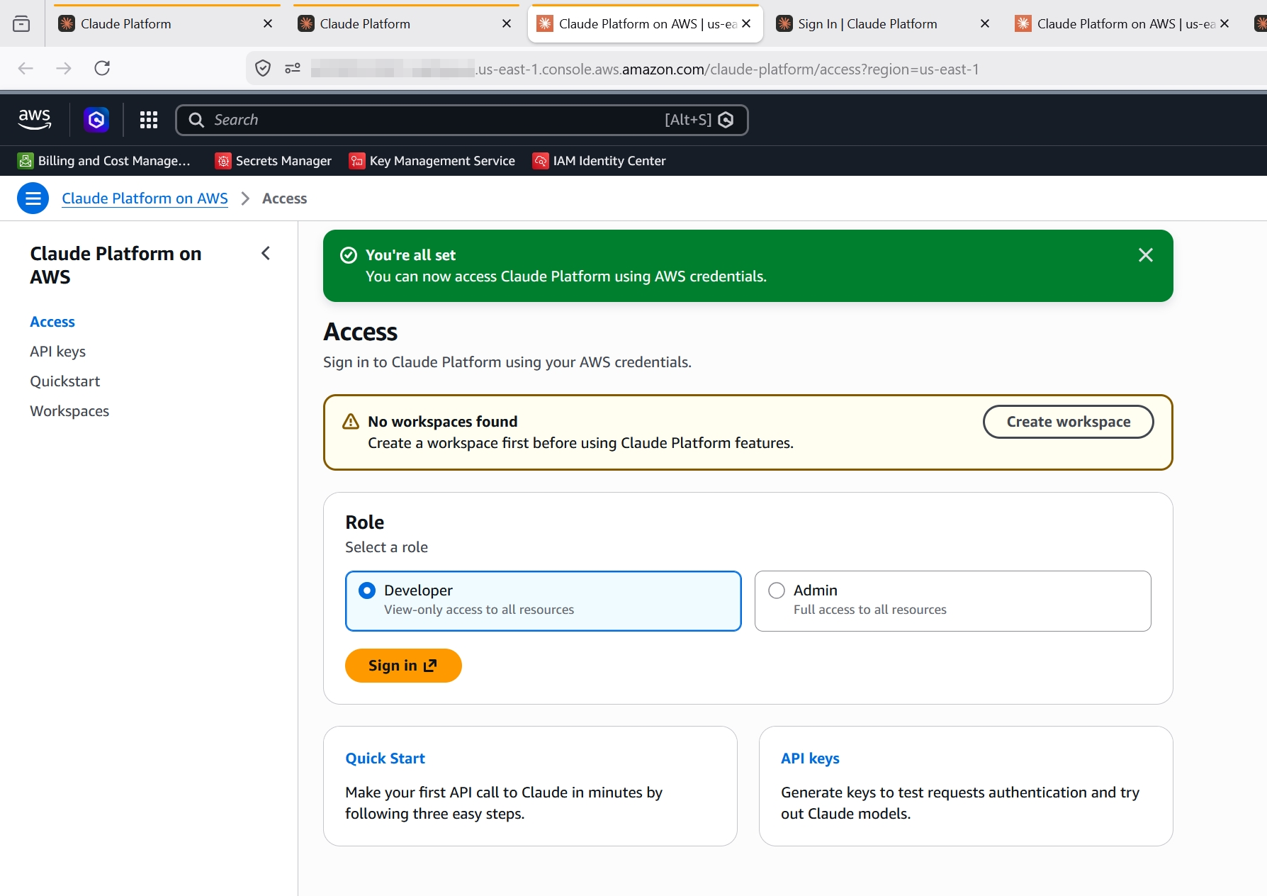
Task: Select the Developer role radio button
Action: (367, 590)
